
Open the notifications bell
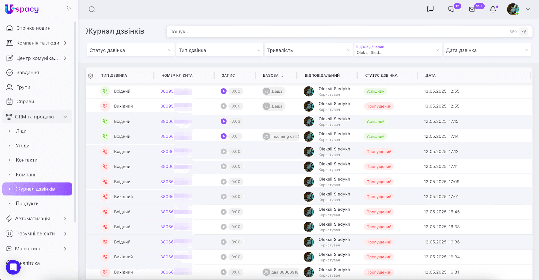point(493,9)
